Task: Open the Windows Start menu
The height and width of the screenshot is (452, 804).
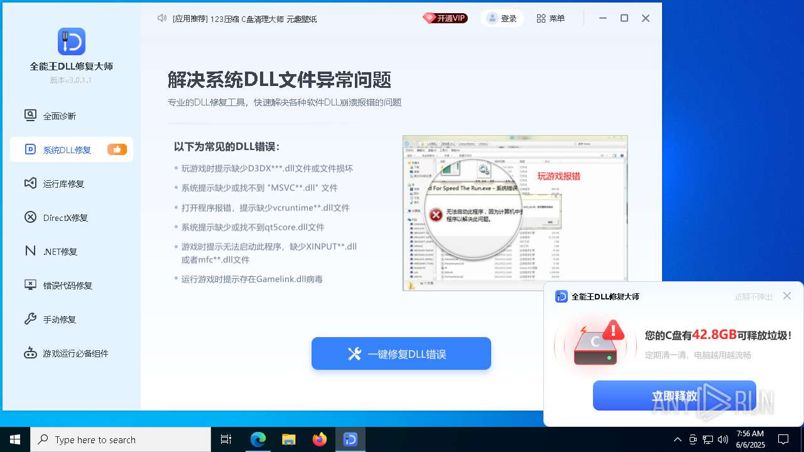Action: pyautogui.click(x=15, y=439)
